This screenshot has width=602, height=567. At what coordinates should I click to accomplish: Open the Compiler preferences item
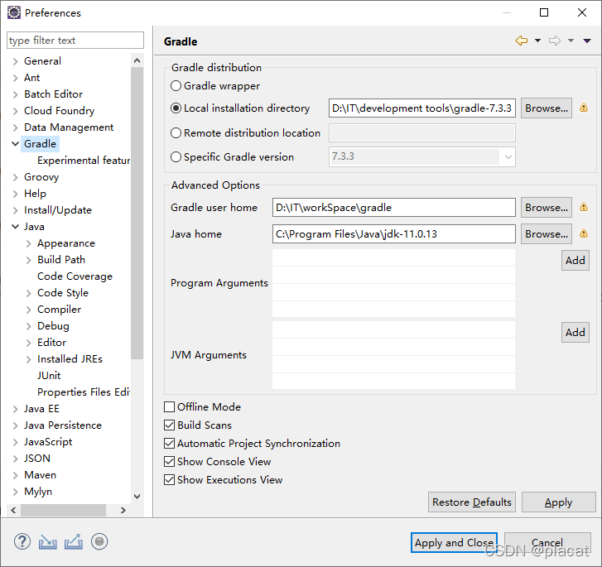pos(59,309)
